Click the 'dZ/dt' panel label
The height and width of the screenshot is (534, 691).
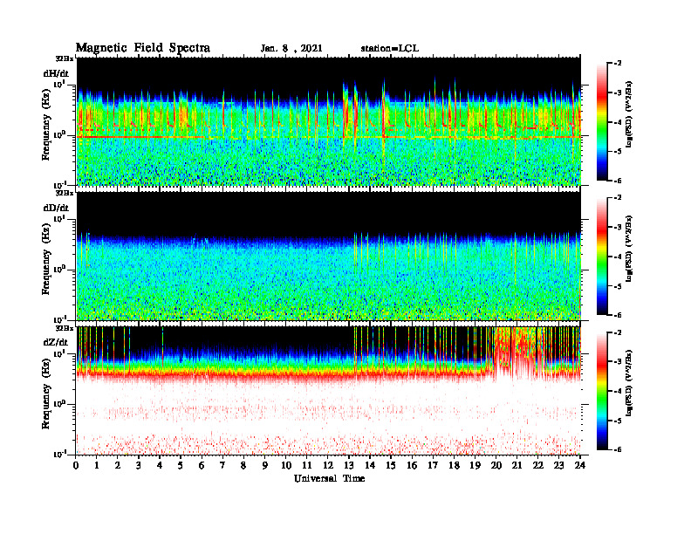[56, 342]
